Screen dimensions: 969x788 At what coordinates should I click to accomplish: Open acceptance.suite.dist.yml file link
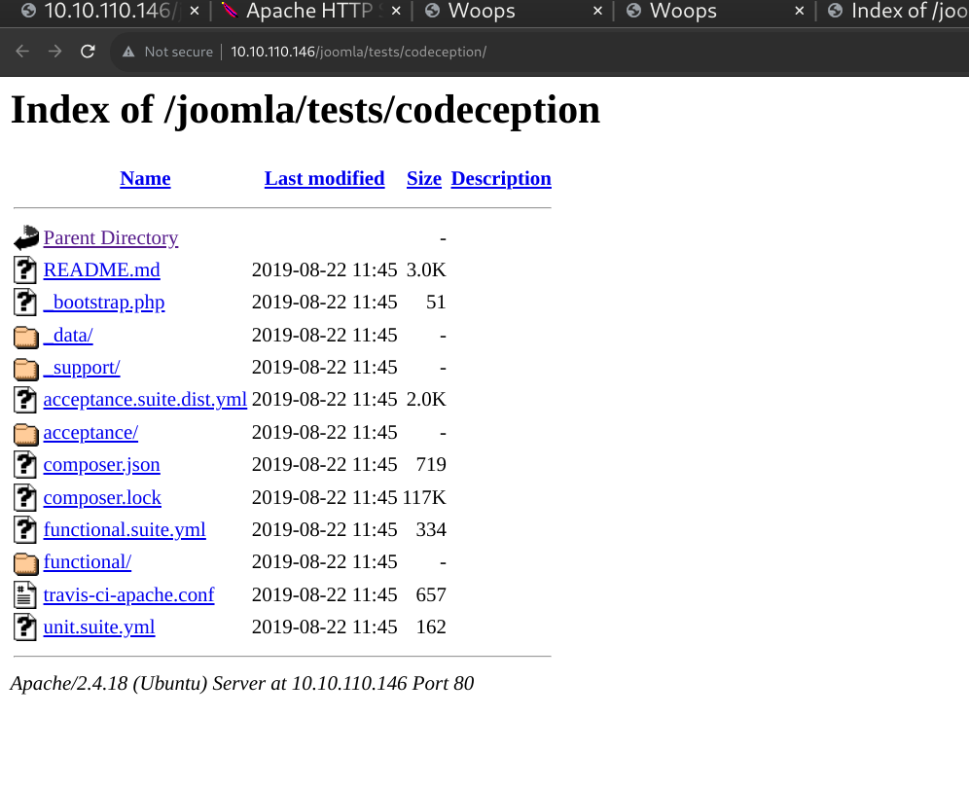coord(145,400)
